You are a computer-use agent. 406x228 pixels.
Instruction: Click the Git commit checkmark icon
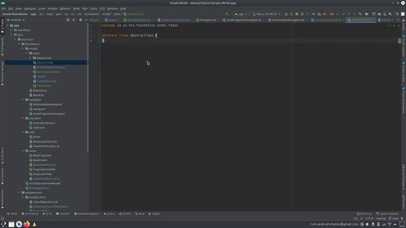[343, 14]
